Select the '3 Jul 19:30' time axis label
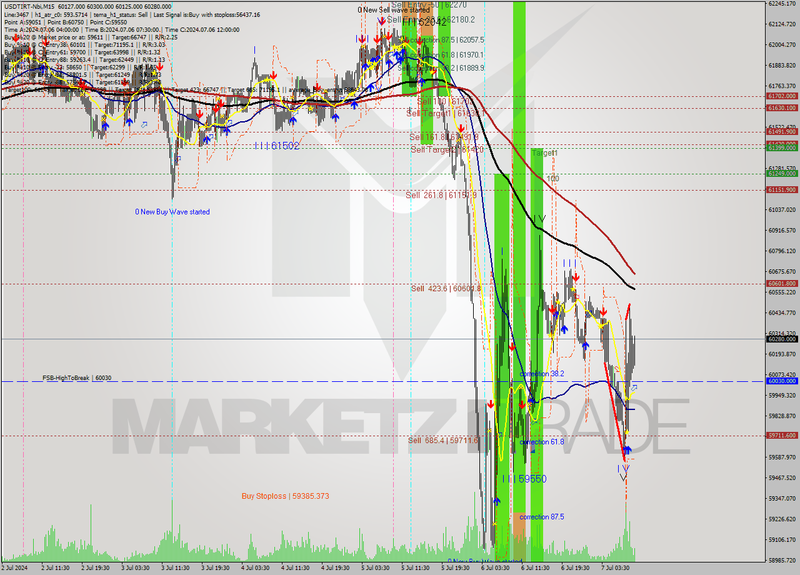 (215, 568)
